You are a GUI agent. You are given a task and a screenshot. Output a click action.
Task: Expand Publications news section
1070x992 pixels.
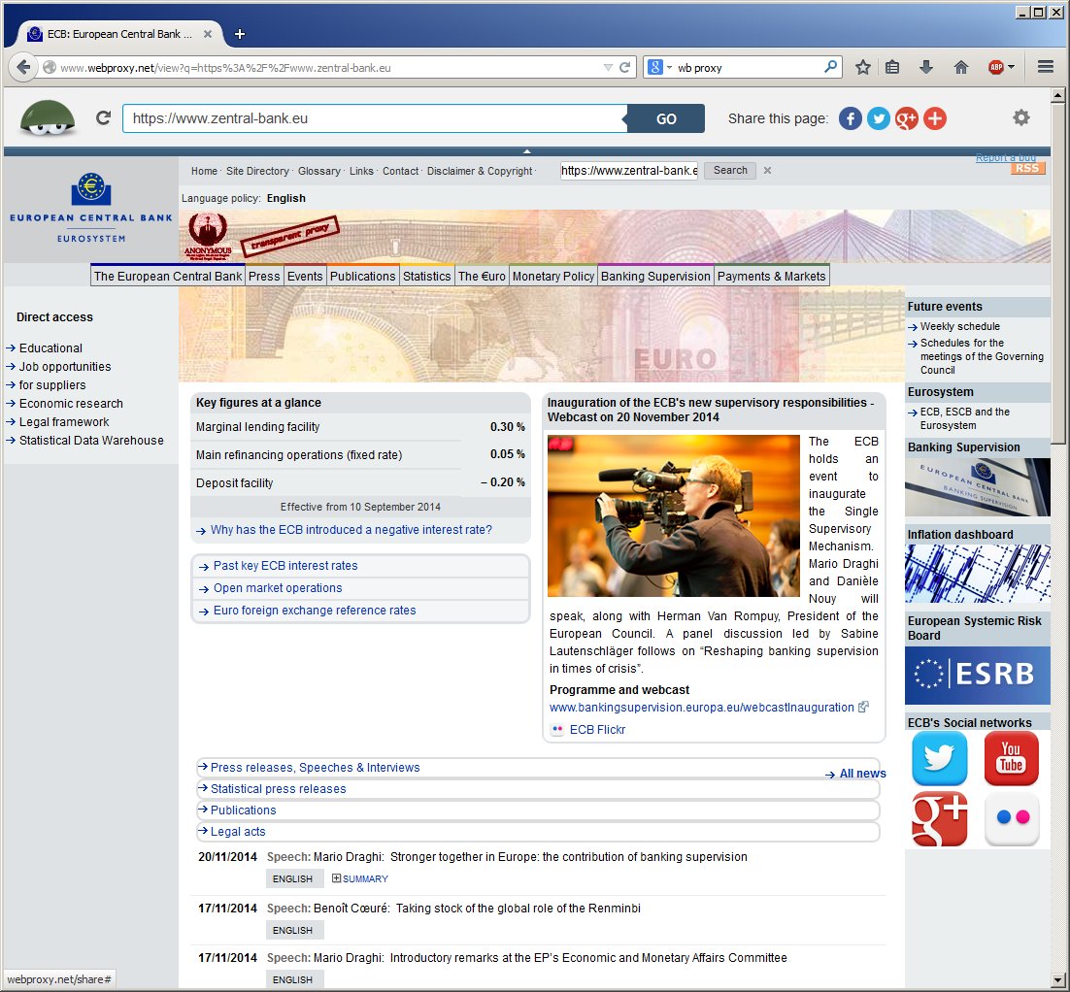243,810
